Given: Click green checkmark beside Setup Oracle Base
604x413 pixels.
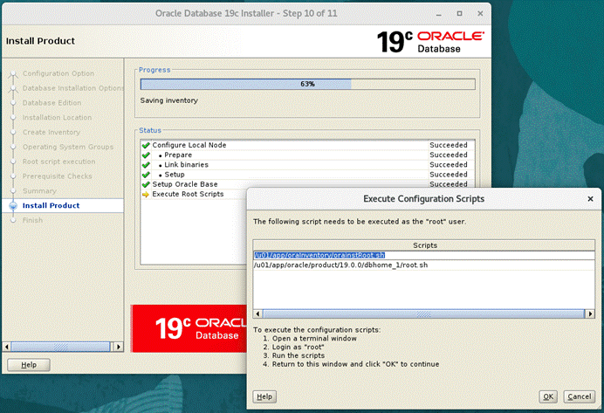Looking at the screenshot, I should (146, 184).
